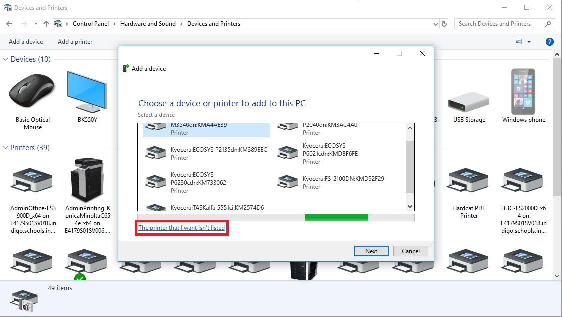Viewport: 562px width, 317px height.
Task: Click the device list scroll down arrow
Action: [x=410, y=207]
